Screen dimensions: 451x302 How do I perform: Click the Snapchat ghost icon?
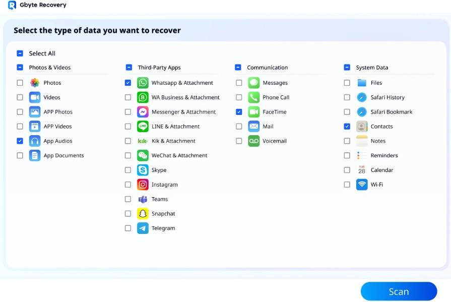143,214
